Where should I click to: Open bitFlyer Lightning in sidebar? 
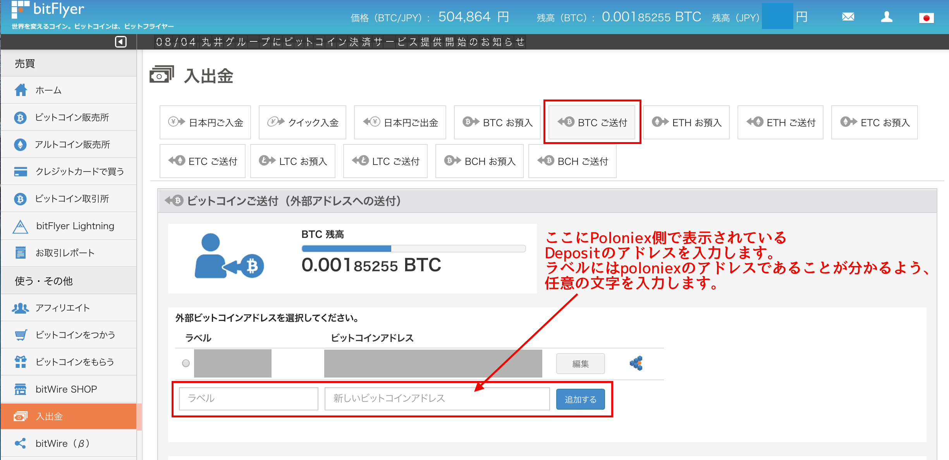[x=69, y=226]
